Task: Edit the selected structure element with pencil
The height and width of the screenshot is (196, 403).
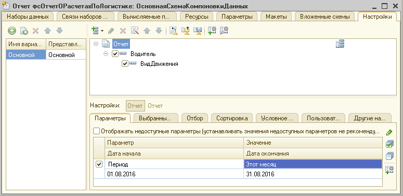Action: [111, 31]
